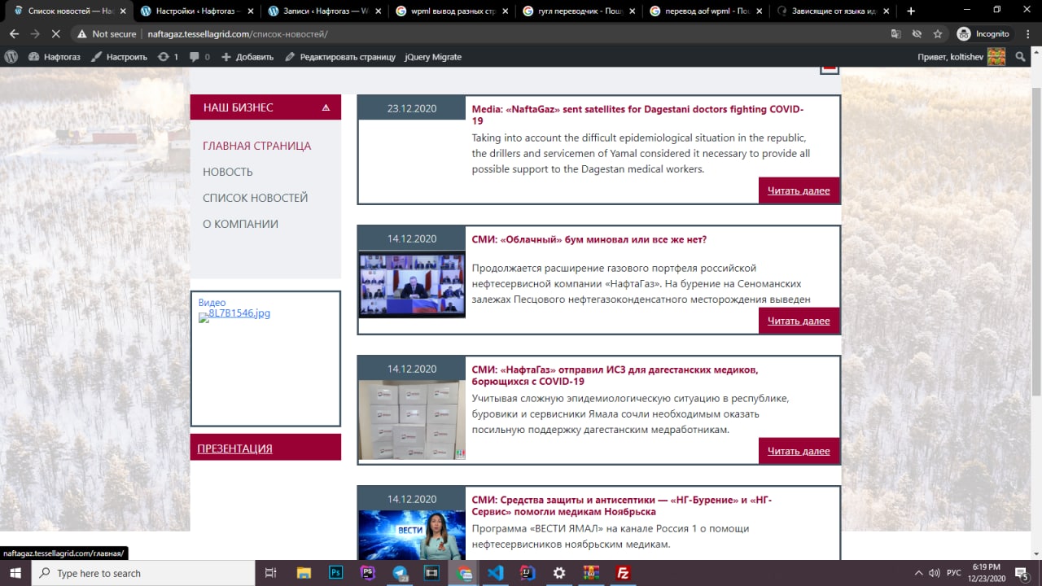Viewport: 1042px width, 586px height.
Task: Open СМИ: «Облачный» бум article title
Action: tap(589, 239)
